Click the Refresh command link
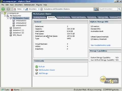 [x=42, y=67]
